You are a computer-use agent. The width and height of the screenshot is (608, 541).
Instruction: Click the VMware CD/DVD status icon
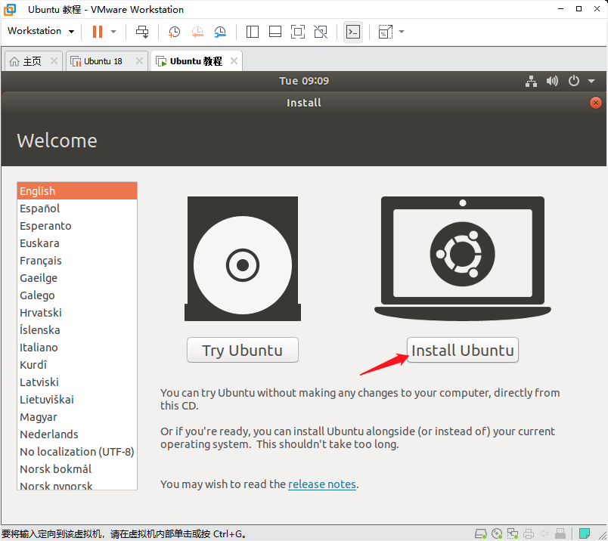(x=497, y=533)
